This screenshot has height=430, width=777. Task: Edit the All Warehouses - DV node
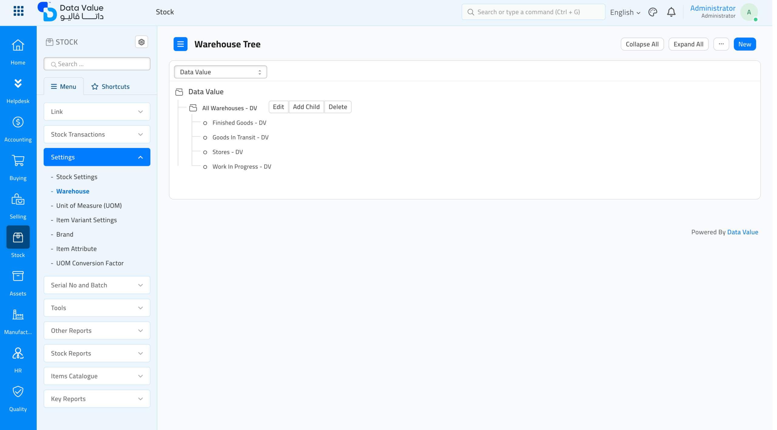[x=279, y=107]
